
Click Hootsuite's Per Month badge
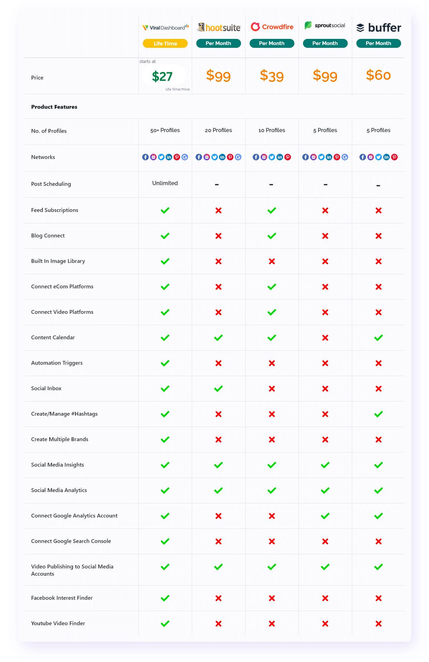coord(218,43)
